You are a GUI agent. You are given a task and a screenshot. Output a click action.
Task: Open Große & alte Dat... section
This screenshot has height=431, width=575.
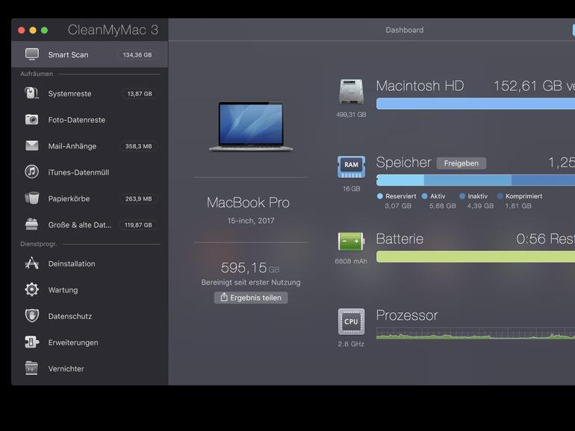(90, 225)
